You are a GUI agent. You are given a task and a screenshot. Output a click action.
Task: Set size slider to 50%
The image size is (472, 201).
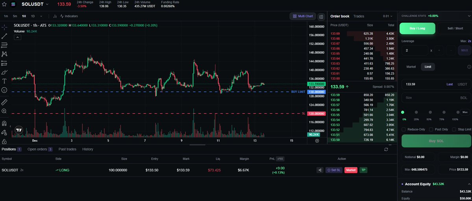click(x=430, y=112)
